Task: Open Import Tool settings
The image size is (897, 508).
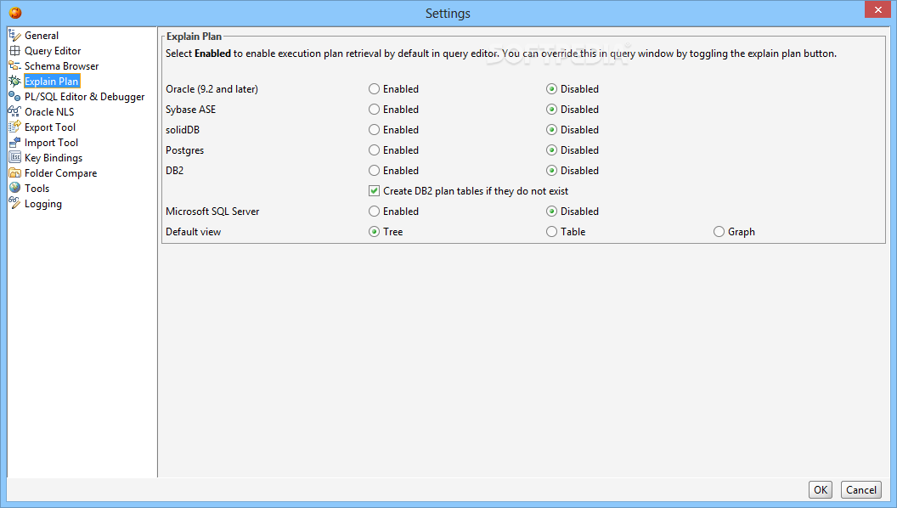Action: point(51,143)
